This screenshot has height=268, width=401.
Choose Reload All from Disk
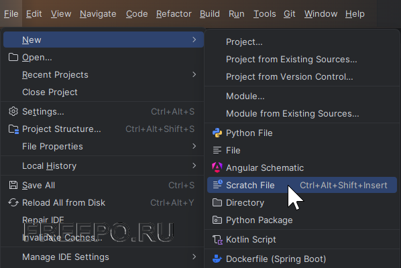coord(103,202)
